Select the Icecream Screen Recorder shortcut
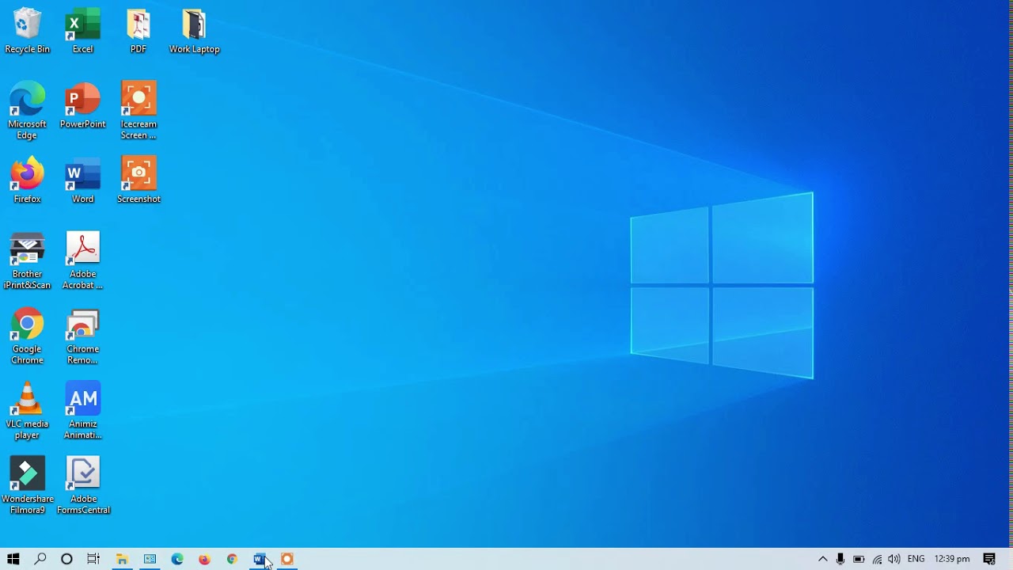 (138, 111)
